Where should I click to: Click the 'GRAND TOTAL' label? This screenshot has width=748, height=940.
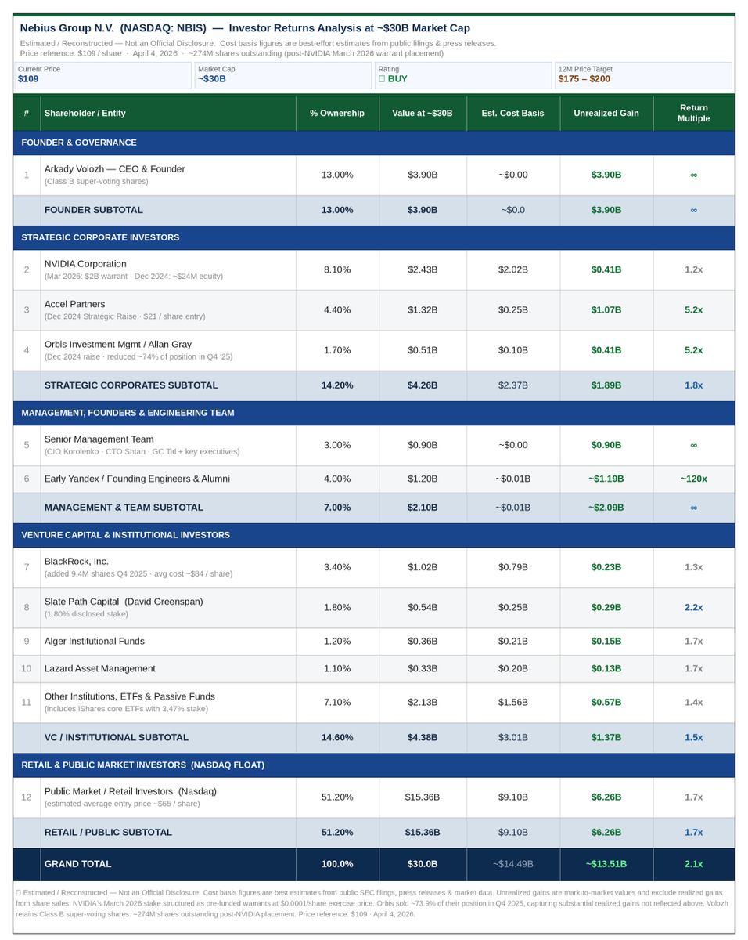pyautogui.click(x=78, y=864)
